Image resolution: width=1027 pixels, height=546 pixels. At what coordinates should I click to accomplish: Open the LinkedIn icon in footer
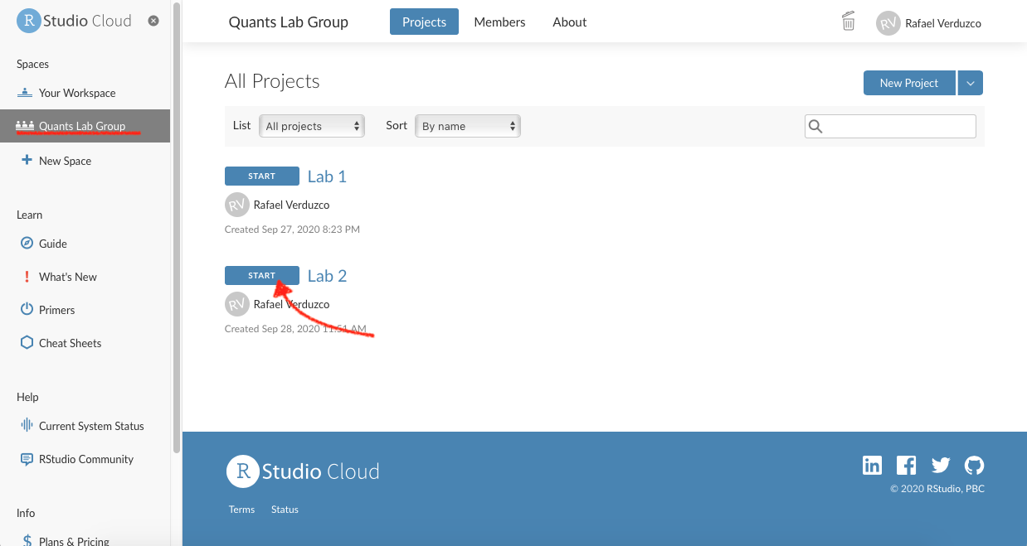[x=872, y=465]
